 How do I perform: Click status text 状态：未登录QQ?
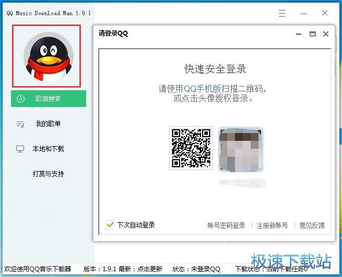(196, 269)
